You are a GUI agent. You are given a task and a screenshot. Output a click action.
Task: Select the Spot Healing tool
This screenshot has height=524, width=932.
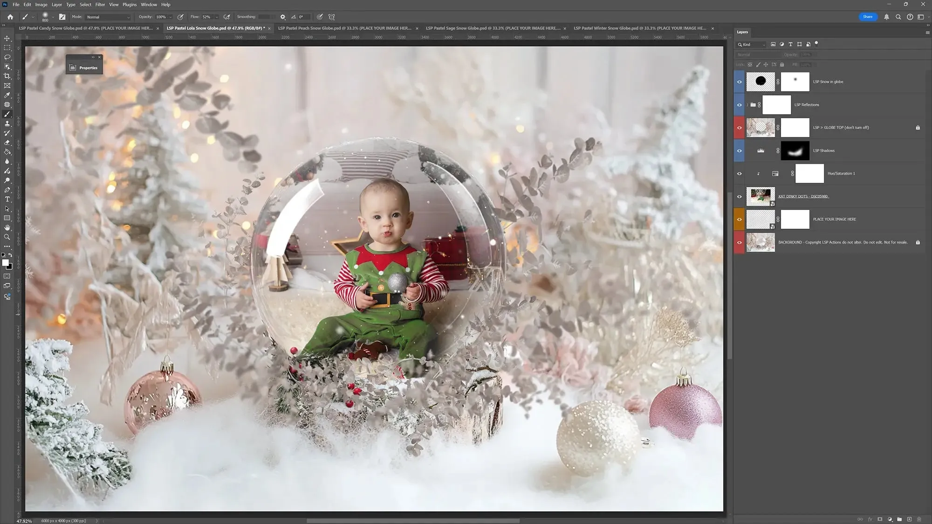pos(7,104)
